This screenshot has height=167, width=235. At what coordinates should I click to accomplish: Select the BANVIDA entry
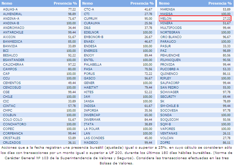coord(10,46)
